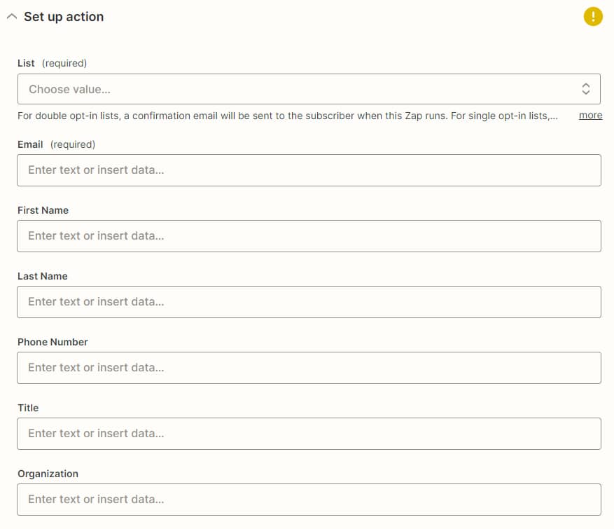Viewport: 614px width, 529px height.
Task: Expand the help text with more link
Action: (x=590, y=116)
